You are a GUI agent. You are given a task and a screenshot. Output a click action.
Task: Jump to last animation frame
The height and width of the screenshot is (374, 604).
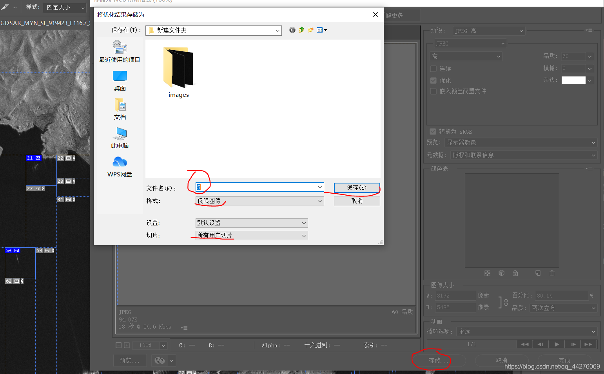tap(588, 344)
